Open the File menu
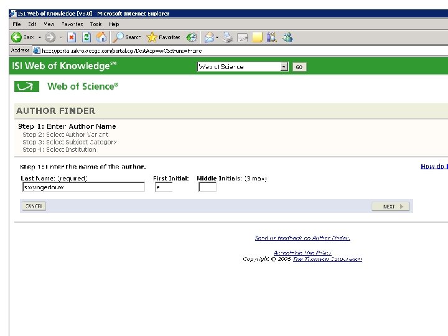 pyautogui.click(x=17, y=24)
